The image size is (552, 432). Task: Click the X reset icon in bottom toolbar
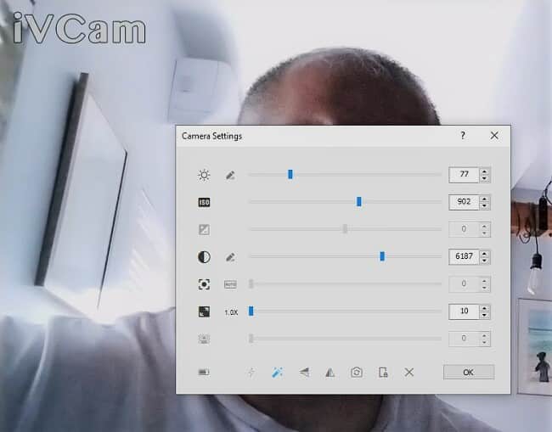408,373
